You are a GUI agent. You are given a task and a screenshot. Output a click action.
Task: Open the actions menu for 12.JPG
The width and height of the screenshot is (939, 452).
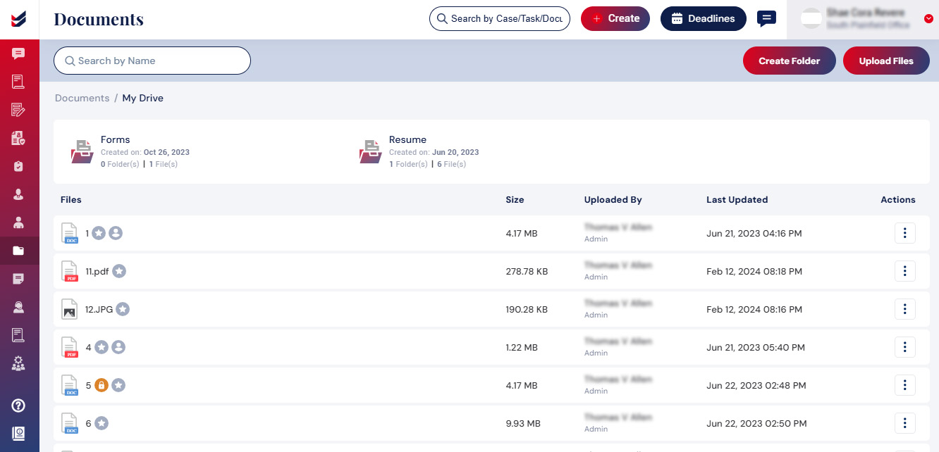905,309
